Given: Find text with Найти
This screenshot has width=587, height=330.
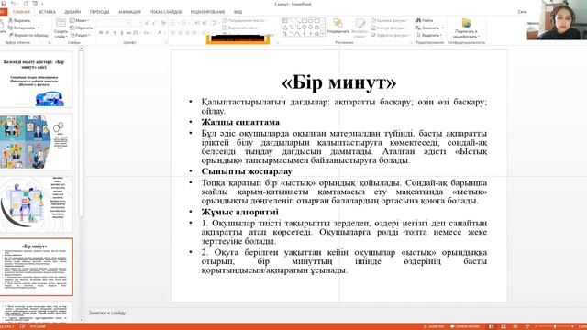Looking at the screenshot, I should coord(425,20).
